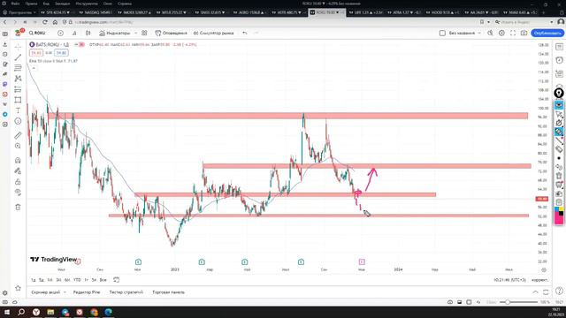Viewport: 566px width, 318px height.
Task: Open Windows taskbar search
Action: (x=21, y=312)
